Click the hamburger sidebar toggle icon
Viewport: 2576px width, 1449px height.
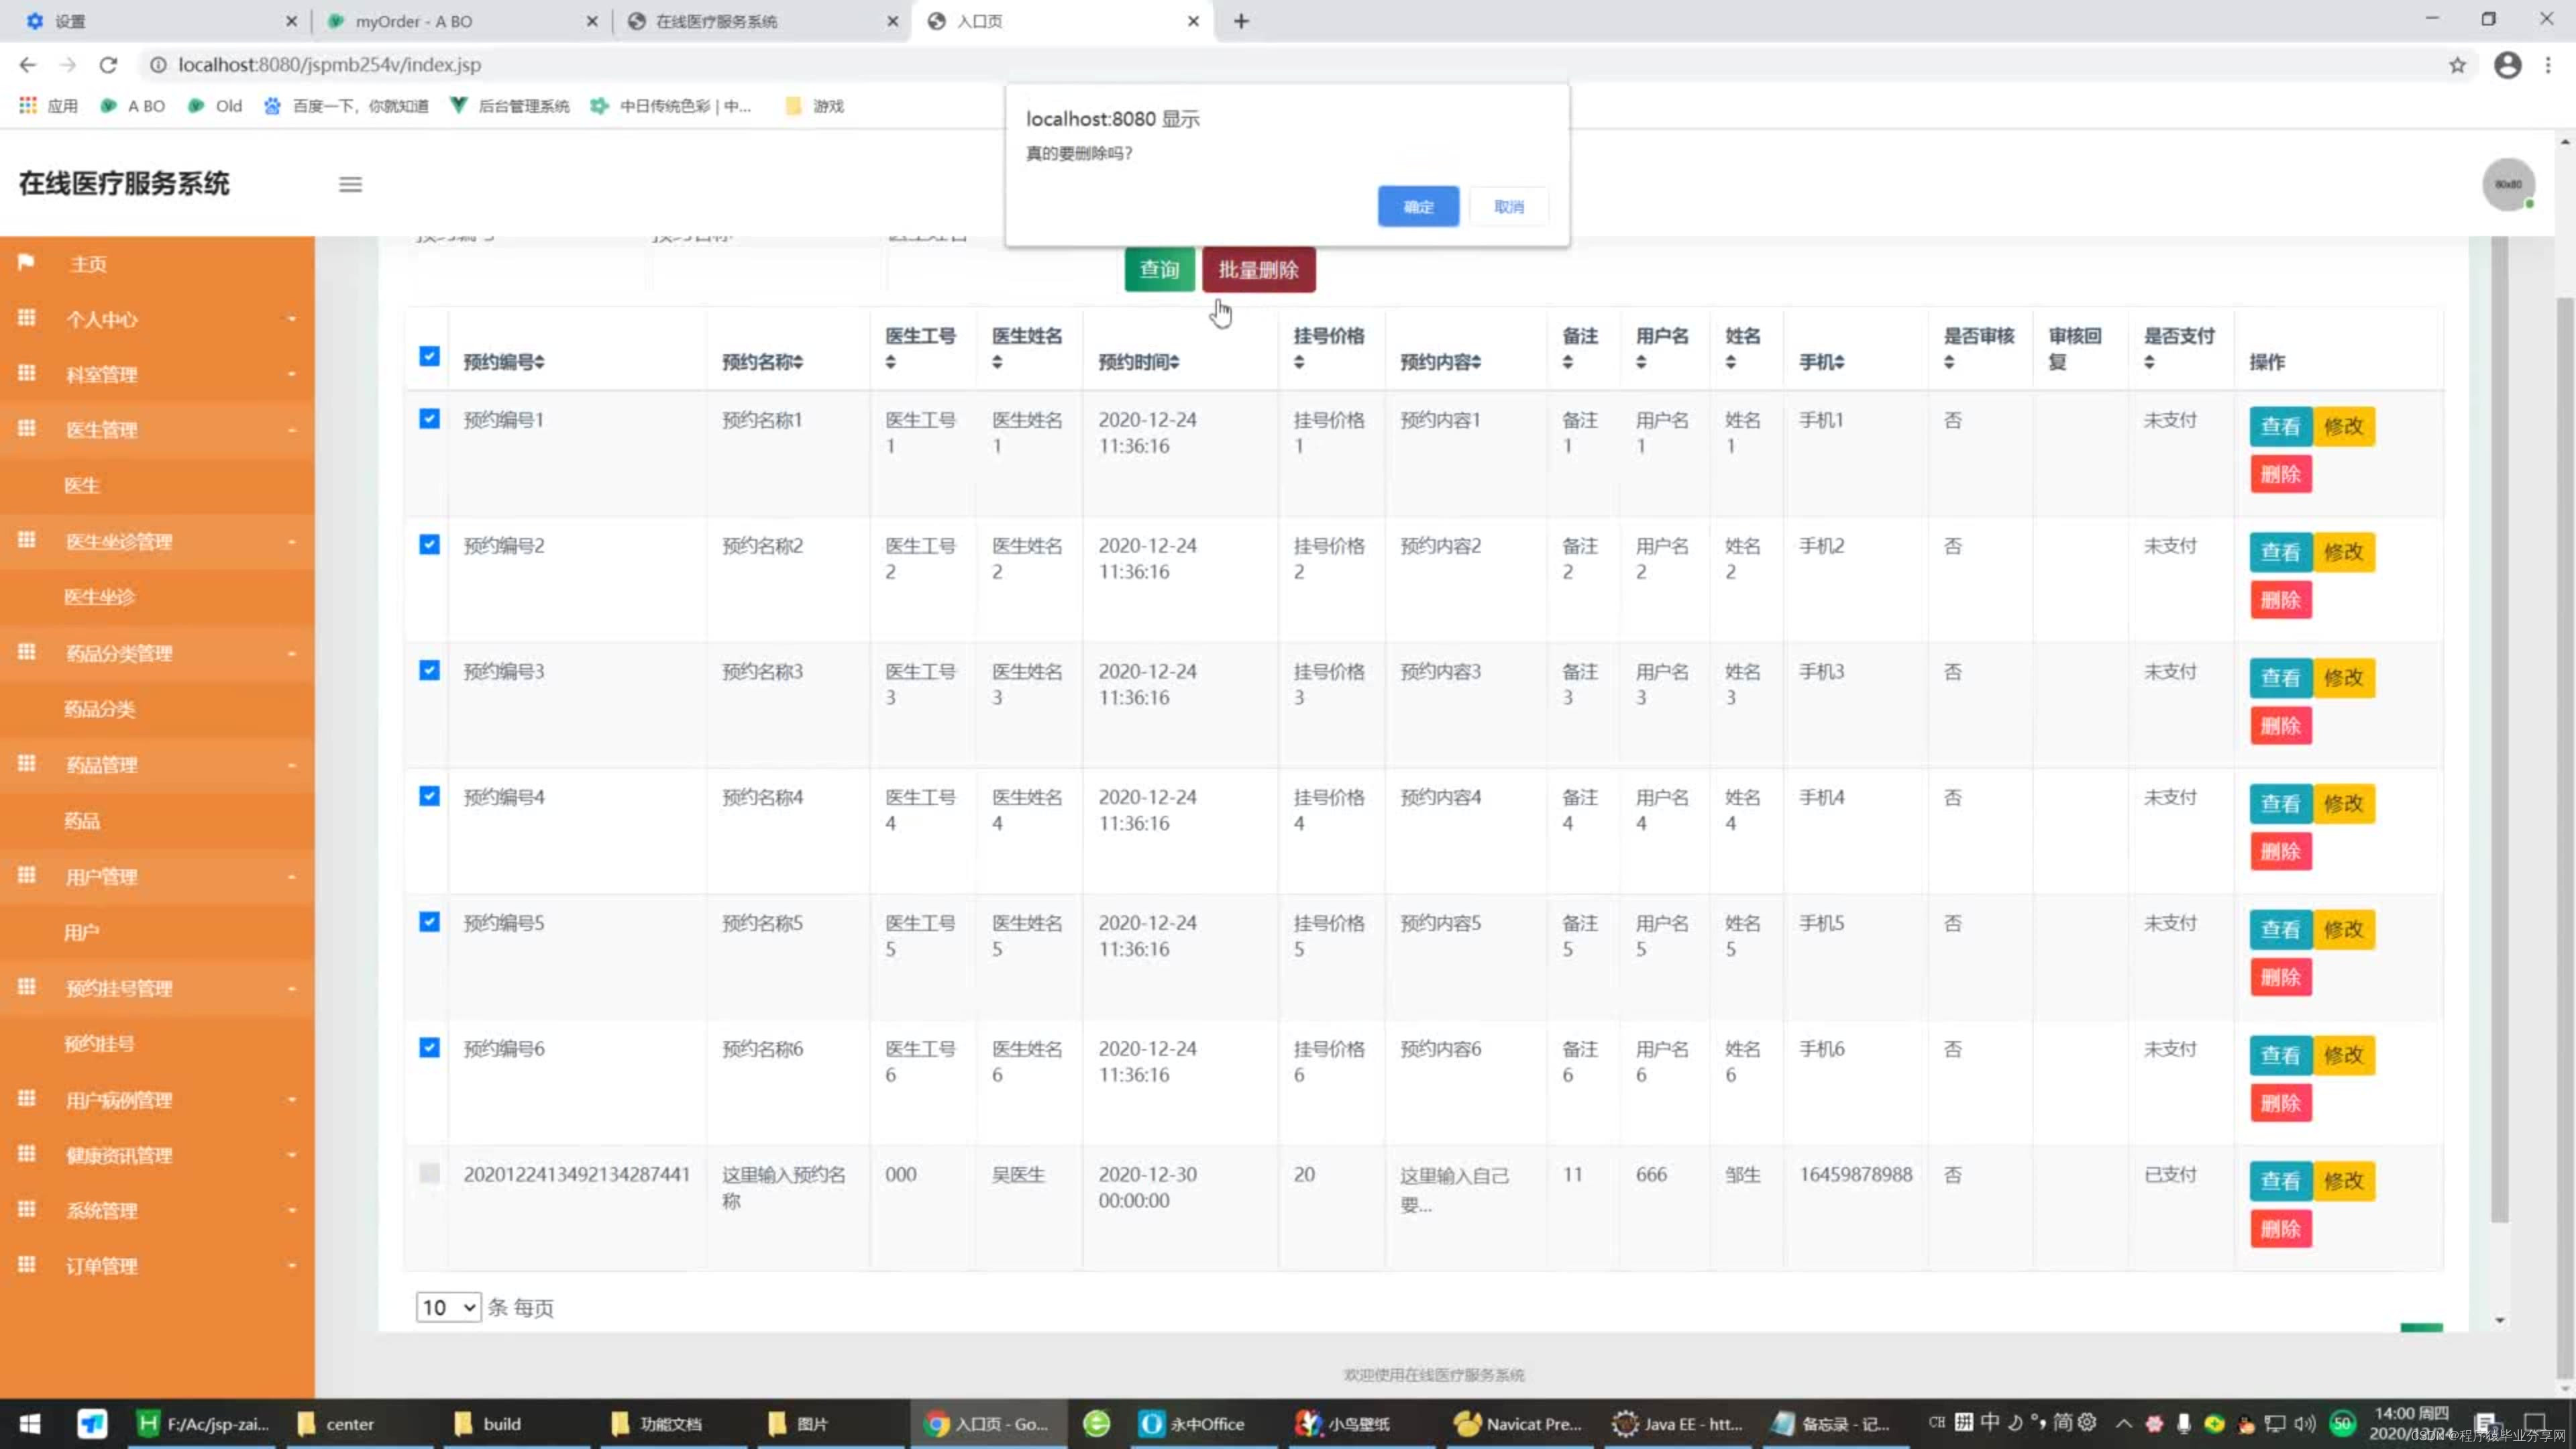(x=350, y=184)
